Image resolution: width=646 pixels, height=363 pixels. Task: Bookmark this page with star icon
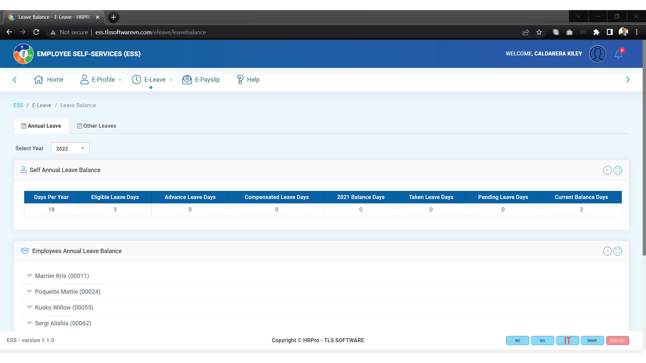tap(539, 32)
